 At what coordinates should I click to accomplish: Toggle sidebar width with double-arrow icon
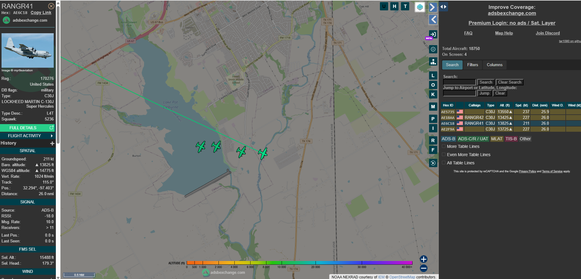coord(443,6)
